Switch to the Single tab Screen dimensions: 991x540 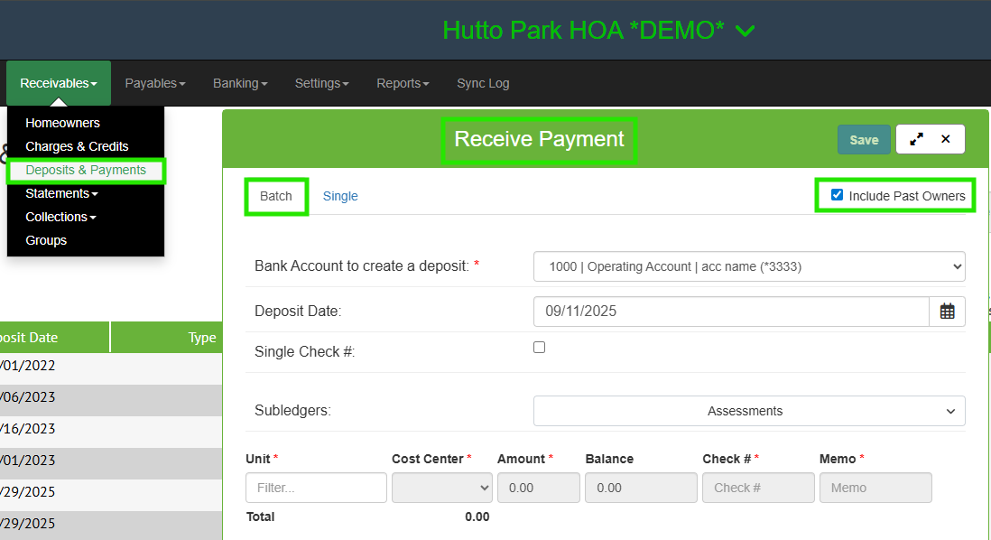coord(340,196)
